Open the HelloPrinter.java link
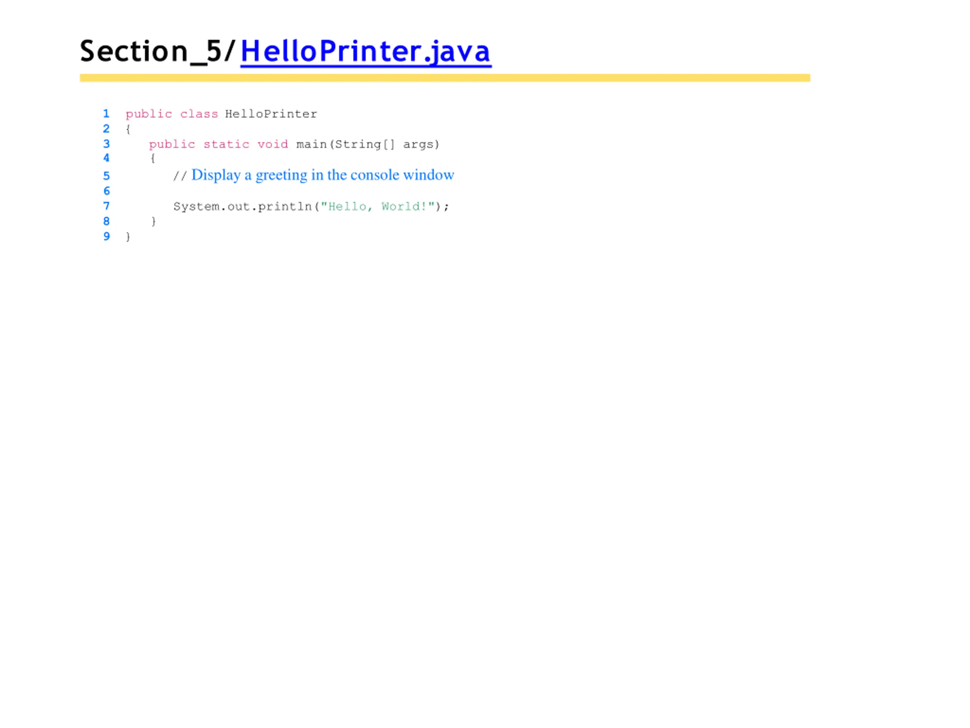 pos(366,52)
